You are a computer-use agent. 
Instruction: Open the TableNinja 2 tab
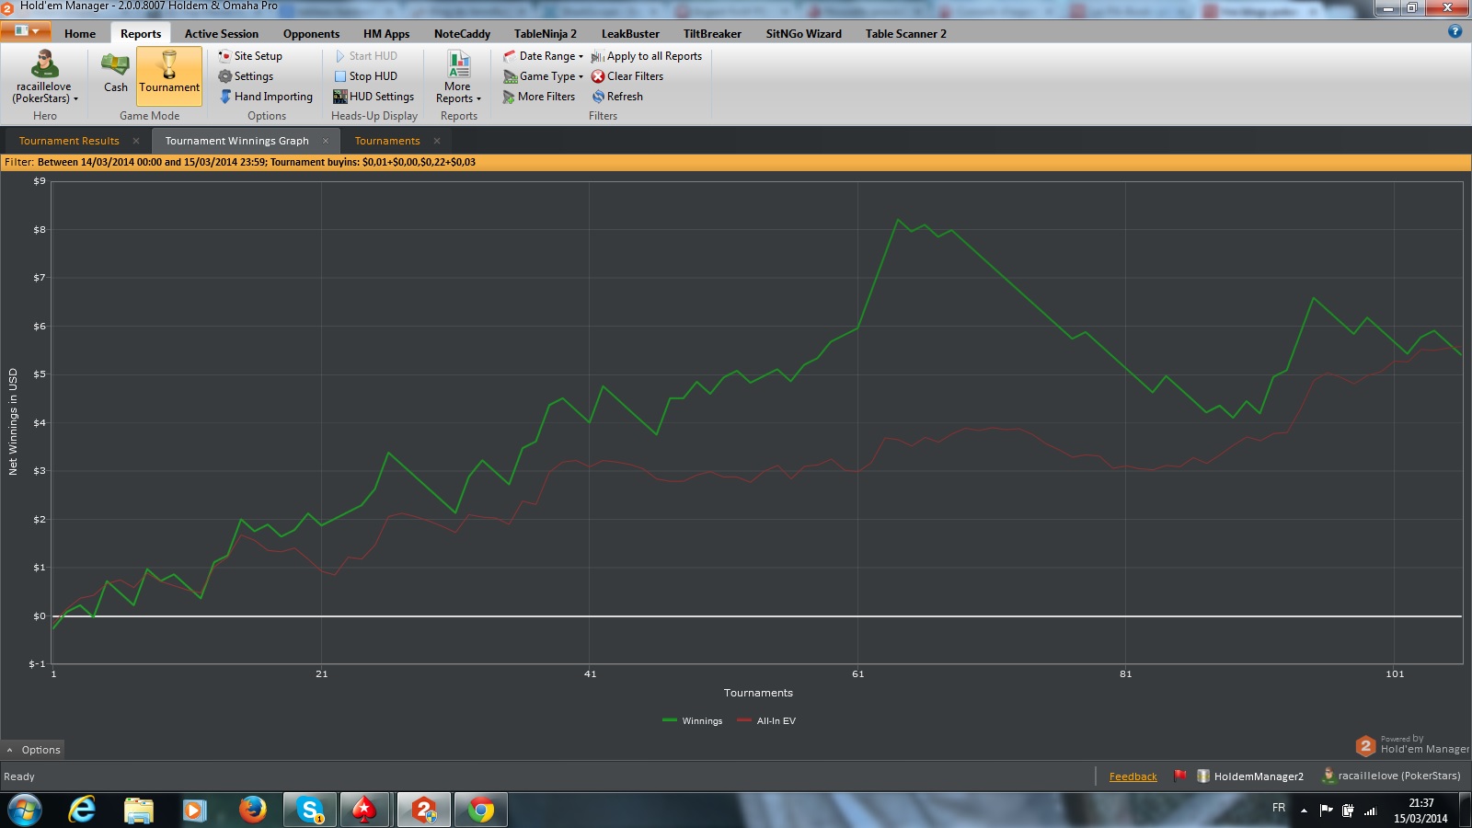pos(546,34)
